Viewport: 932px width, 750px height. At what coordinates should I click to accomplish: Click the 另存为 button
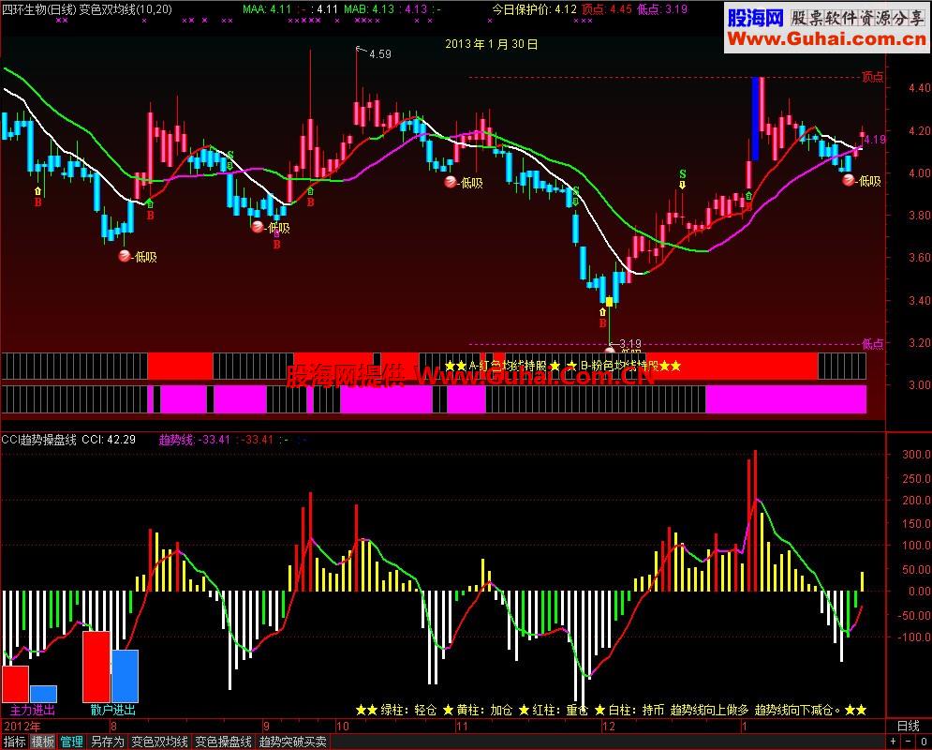click(x=108, y=742)
